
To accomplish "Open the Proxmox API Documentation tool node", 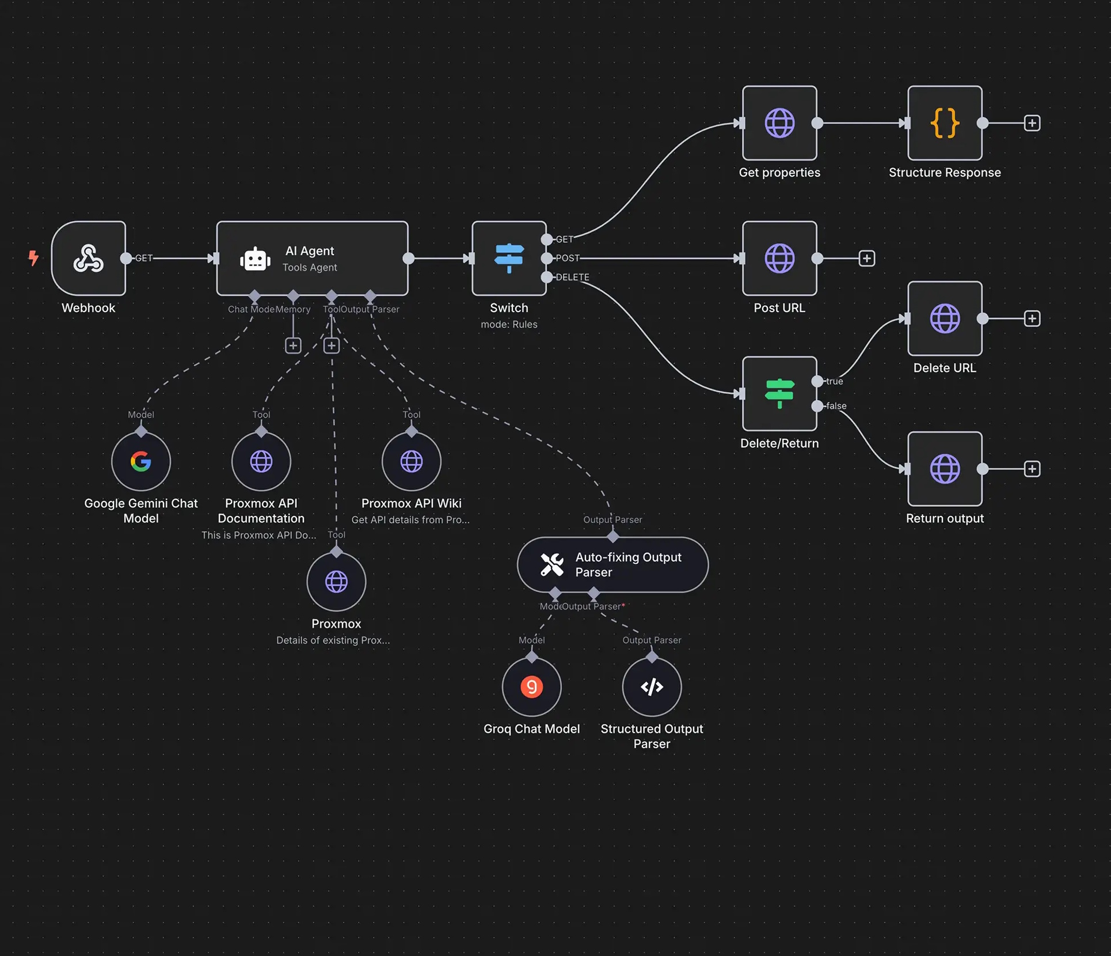I will (x=261, y=461).
